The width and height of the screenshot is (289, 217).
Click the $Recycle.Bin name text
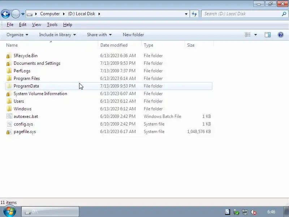(x=26, y=56)
